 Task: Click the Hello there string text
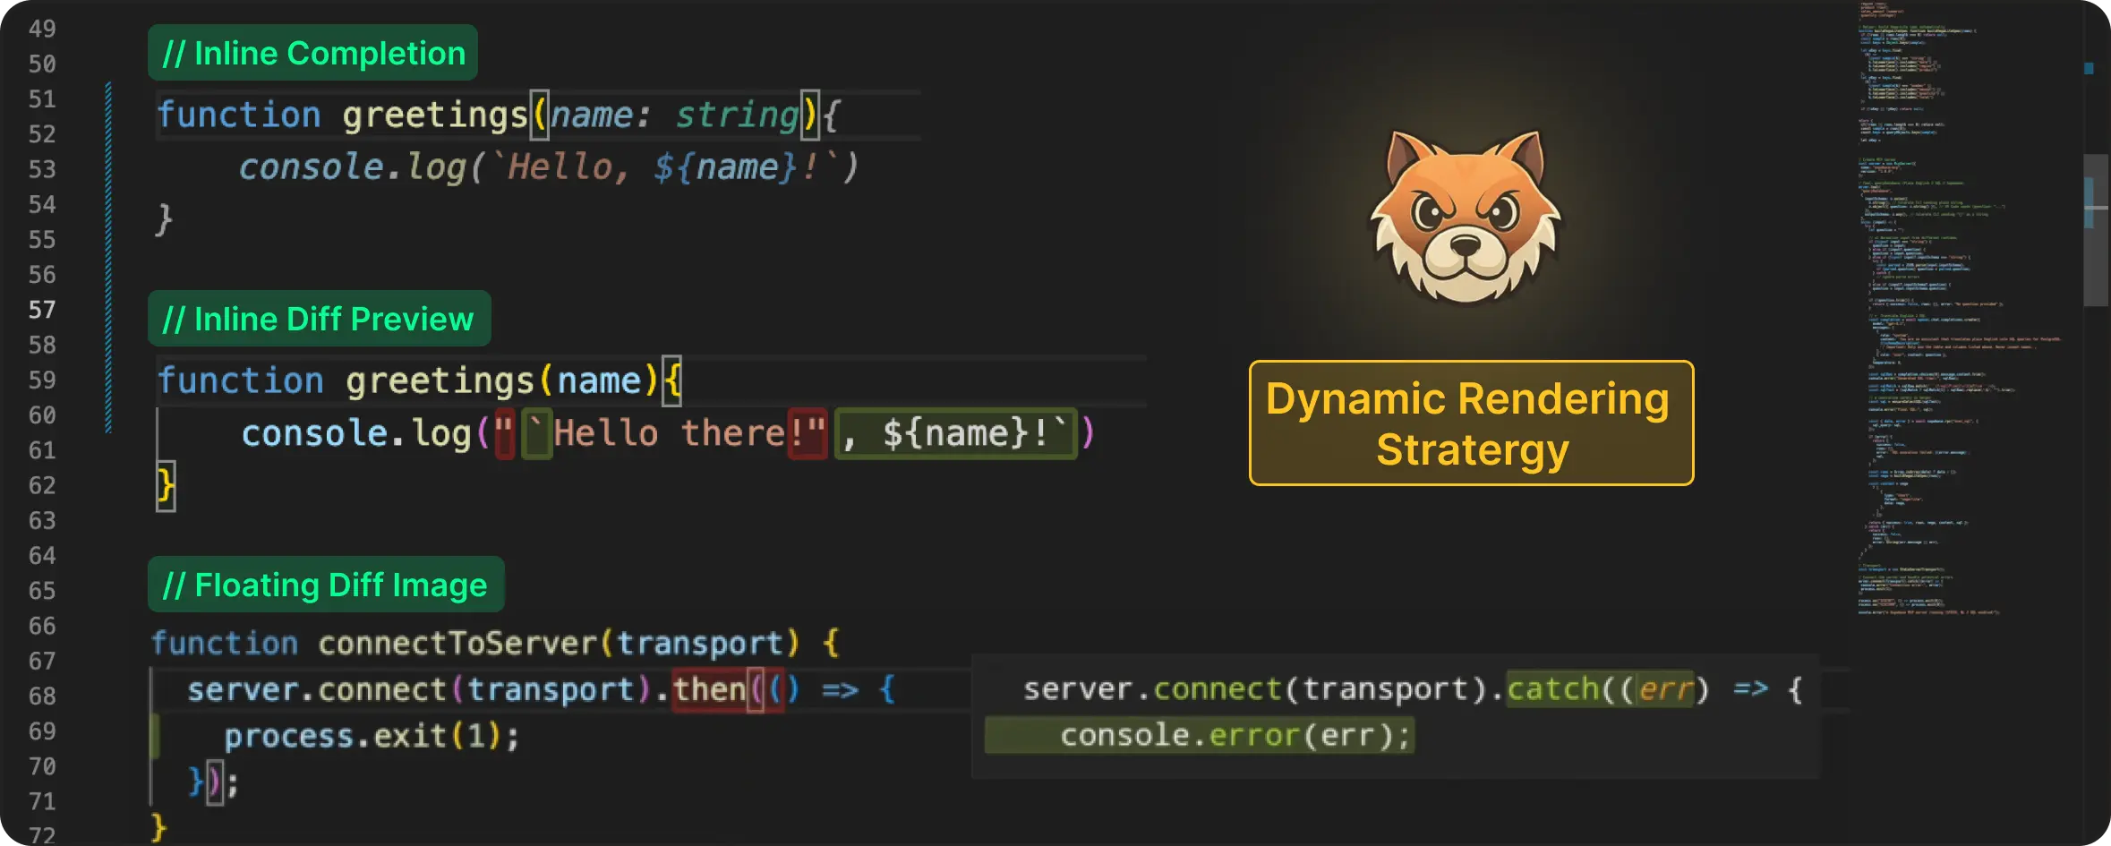click(x=668, y=433)
